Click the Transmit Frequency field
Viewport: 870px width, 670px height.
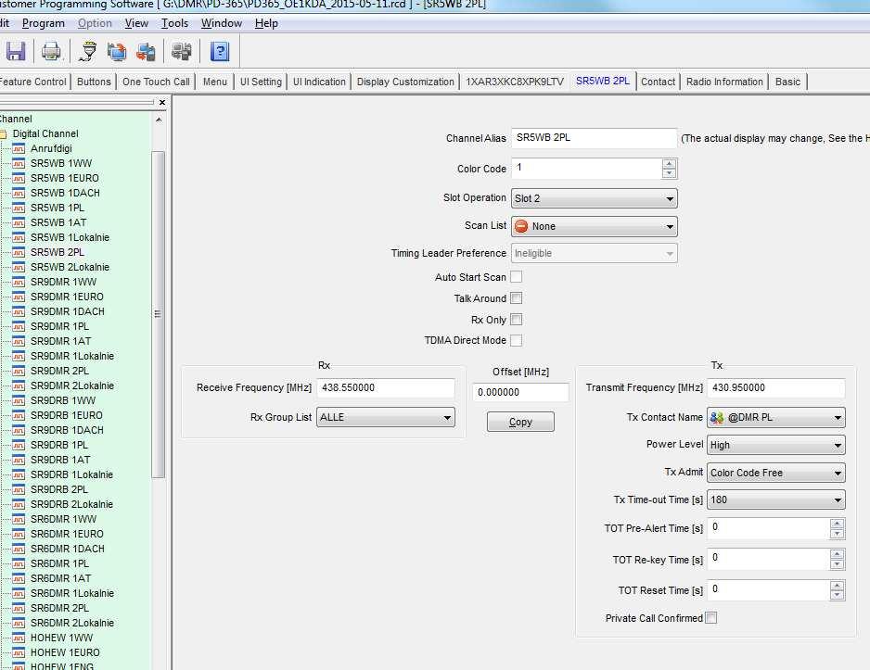coord(776,388)
